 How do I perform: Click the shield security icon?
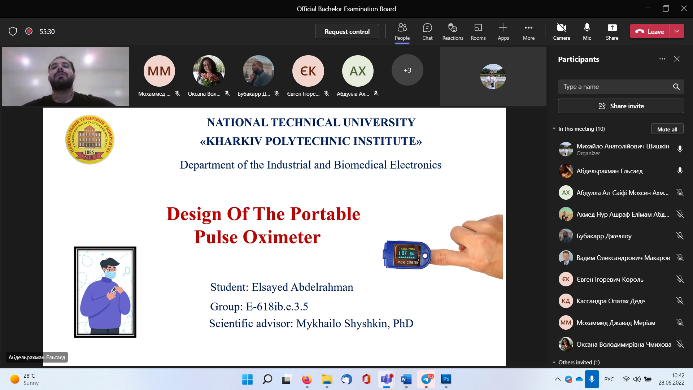[x=13, y=31]
